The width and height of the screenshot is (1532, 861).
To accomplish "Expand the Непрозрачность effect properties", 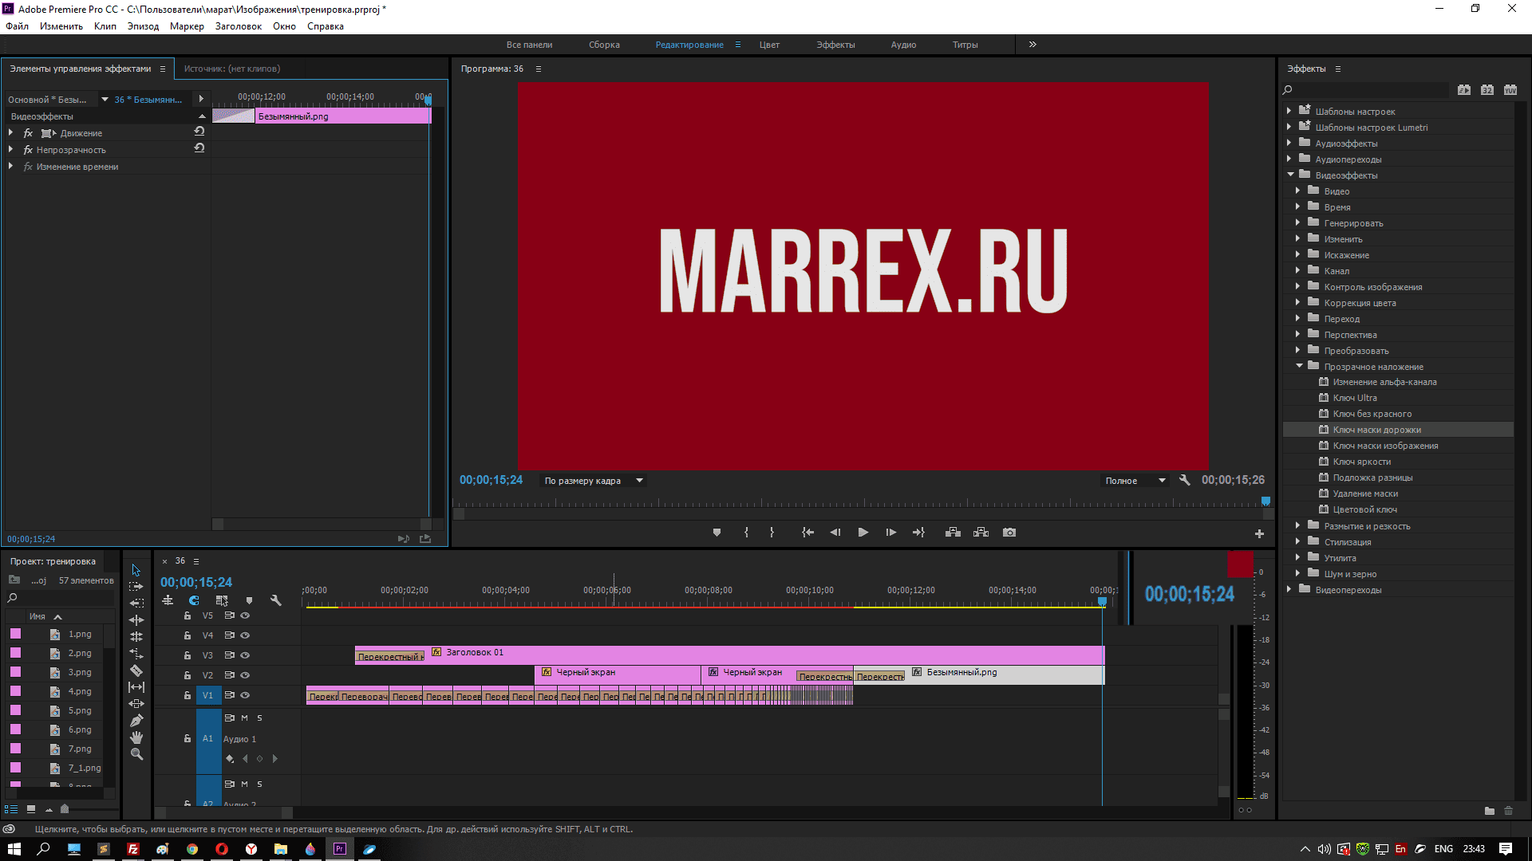I will point(10,149).
